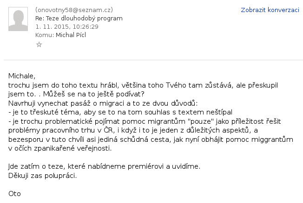Click the sentence Jde zatím o teze
Screen dimensions: 303x203
tap(105, 166)
